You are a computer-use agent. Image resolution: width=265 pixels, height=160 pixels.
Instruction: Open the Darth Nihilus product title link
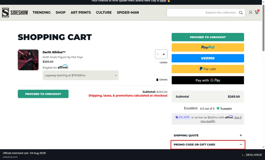[x=54, y=52]
